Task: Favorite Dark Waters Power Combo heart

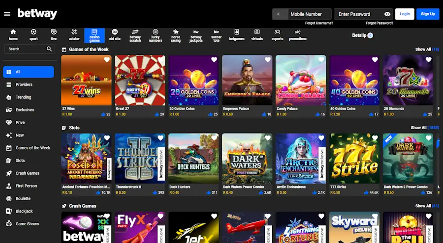Action: pyautogui.click(x=268, y=138)
